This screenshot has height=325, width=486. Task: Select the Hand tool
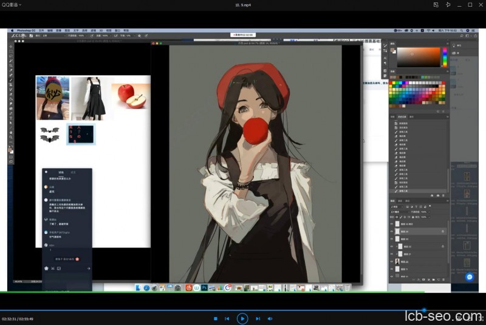pos(11,132)
